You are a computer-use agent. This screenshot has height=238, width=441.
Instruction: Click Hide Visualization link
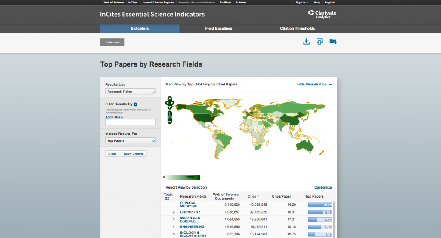coord(312,84)
